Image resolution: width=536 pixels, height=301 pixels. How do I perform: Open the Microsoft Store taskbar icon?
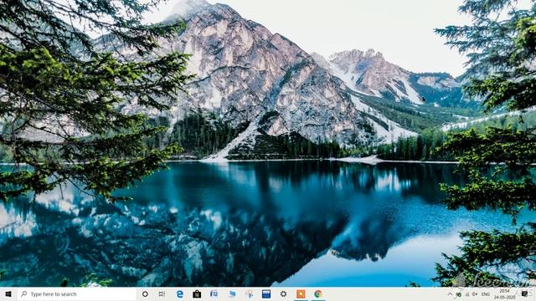[197, 293]
